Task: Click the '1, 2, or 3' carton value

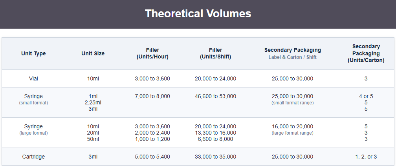Action: point(366,157)
